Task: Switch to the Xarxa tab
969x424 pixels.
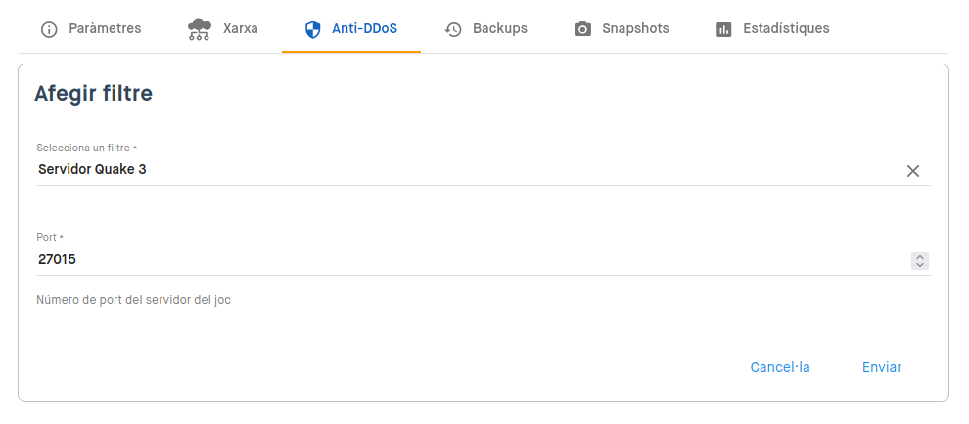Action: (x=241, y=28)
